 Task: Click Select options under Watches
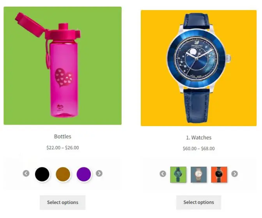(199, 202)
